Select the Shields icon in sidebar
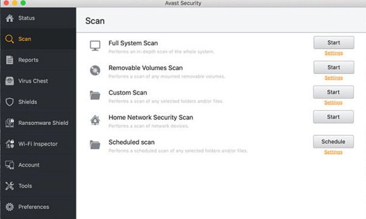 click(x=10, y=102)
